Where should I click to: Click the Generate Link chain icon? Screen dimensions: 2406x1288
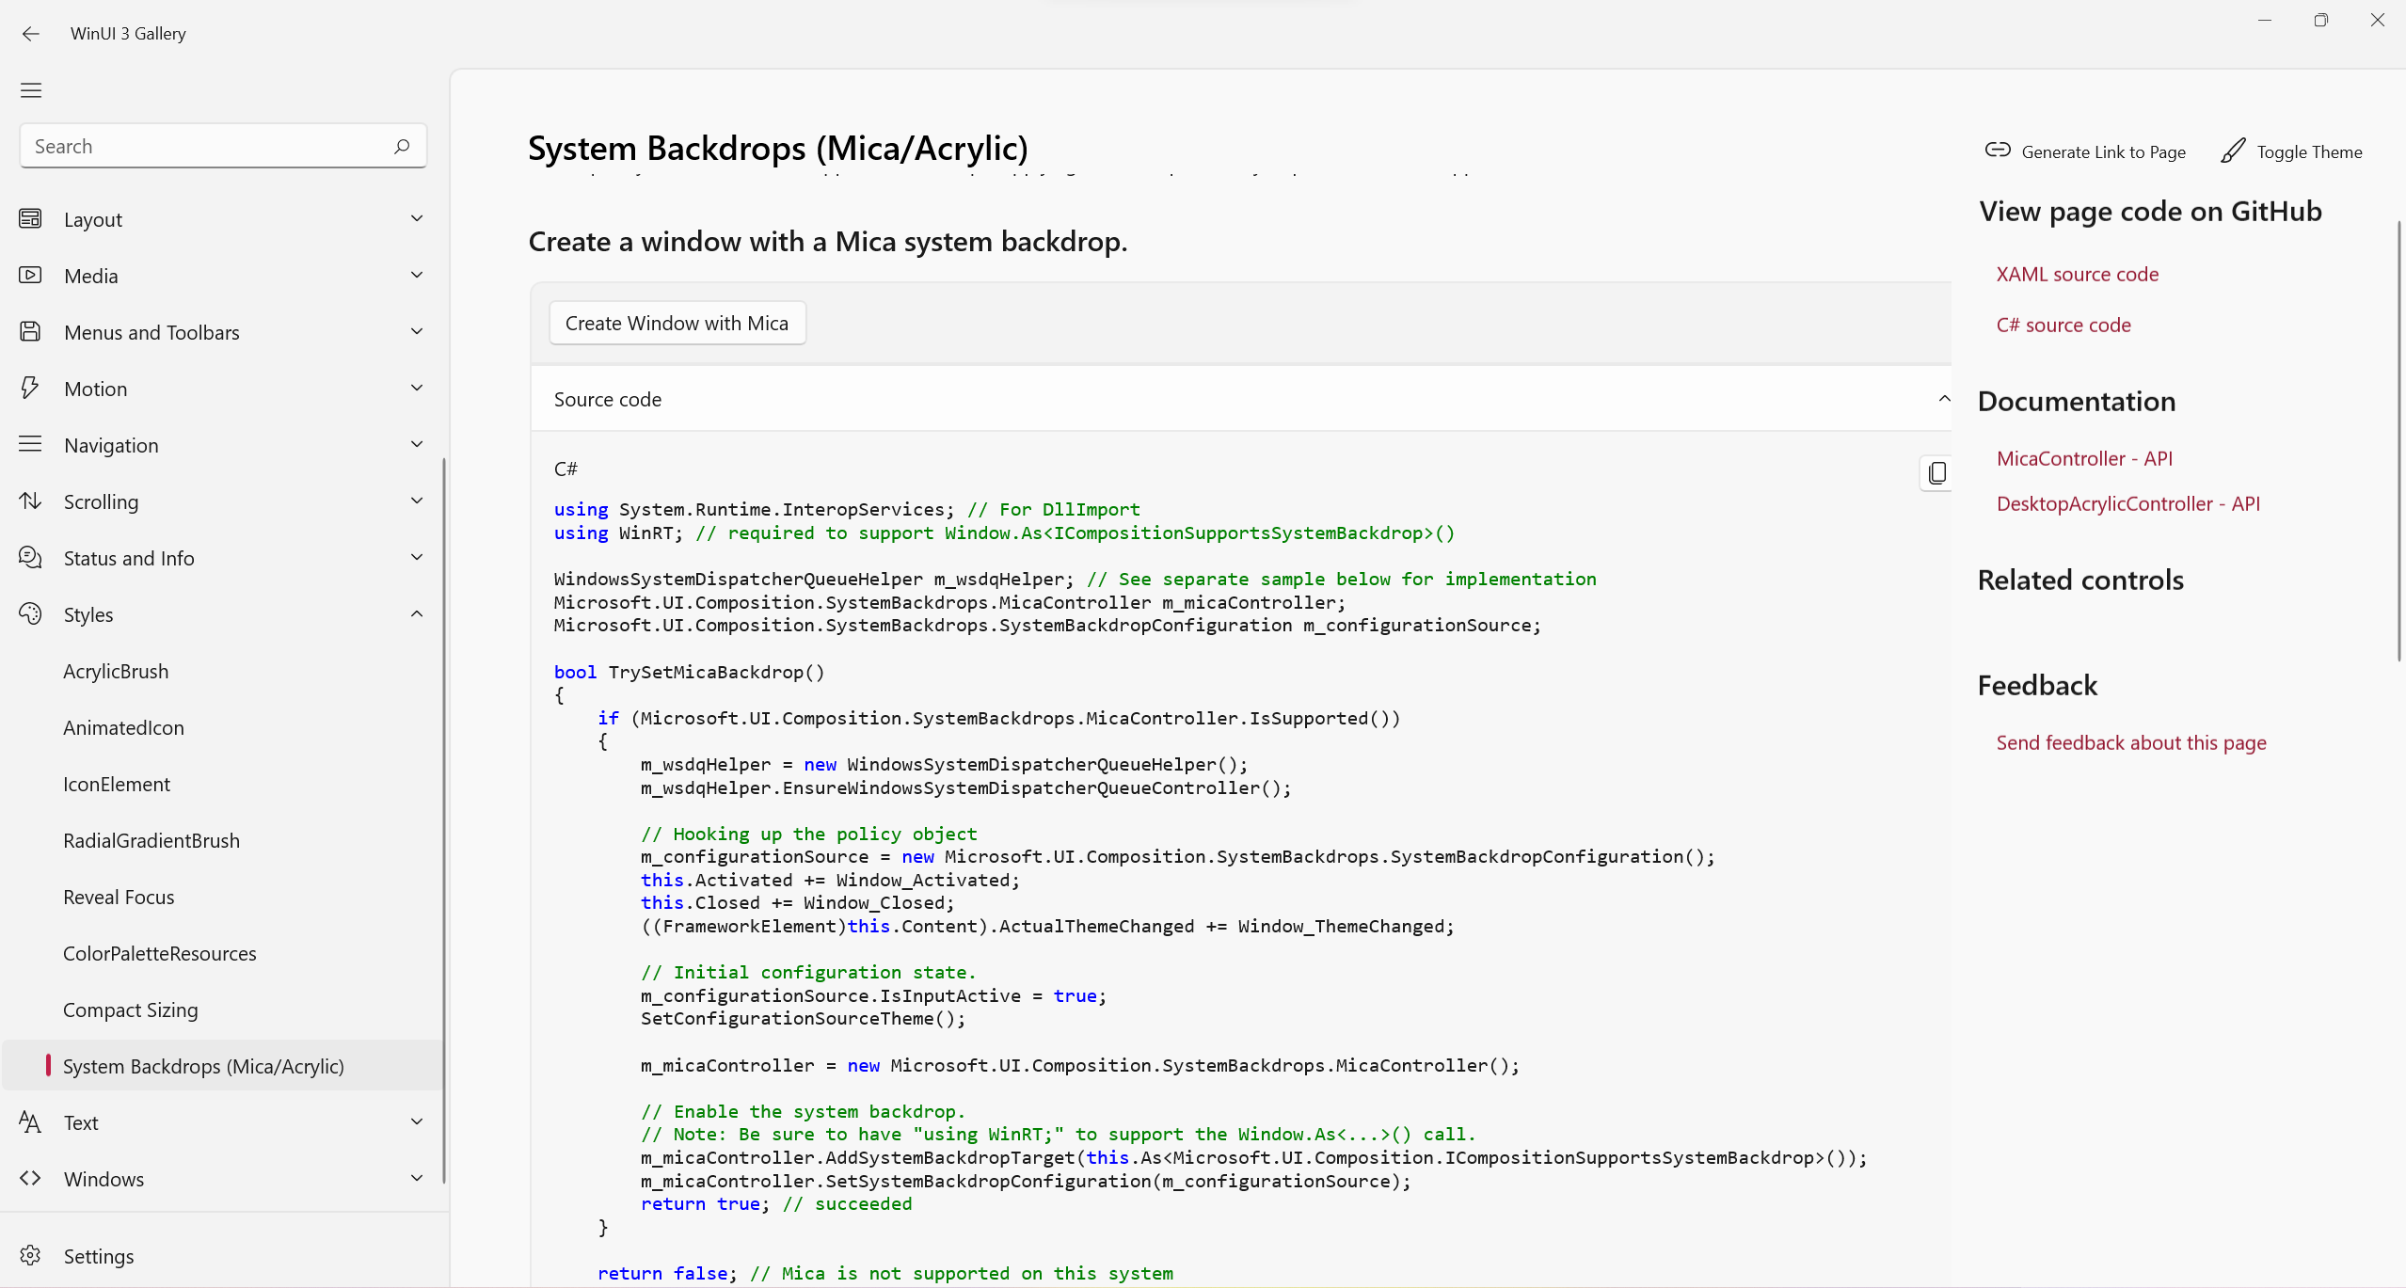point(1998,151)
